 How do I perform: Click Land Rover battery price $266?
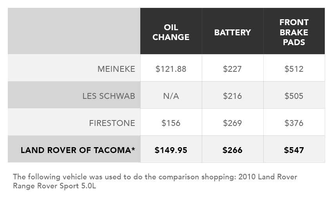pyautogui.click(x=232, y=150)
